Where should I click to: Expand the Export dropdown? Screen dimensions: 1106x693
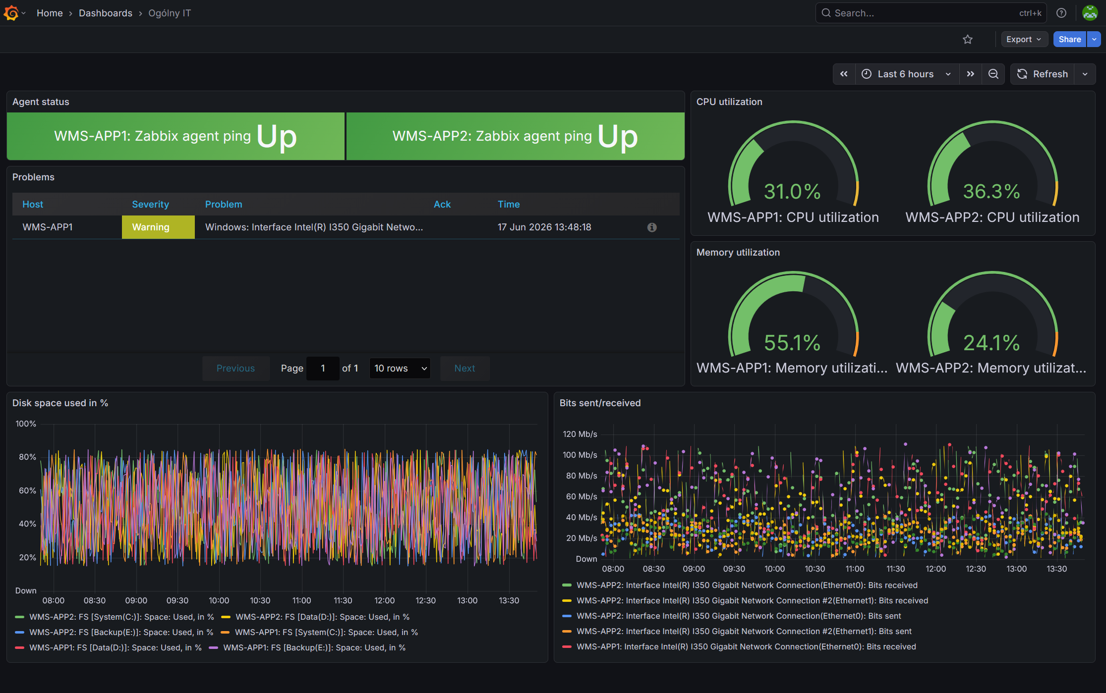point(1024,39)
